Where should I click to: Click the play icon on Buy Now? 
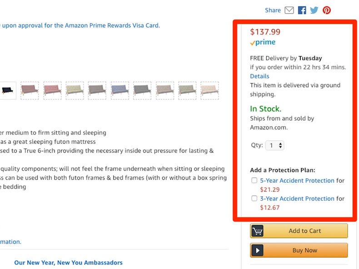258,250
